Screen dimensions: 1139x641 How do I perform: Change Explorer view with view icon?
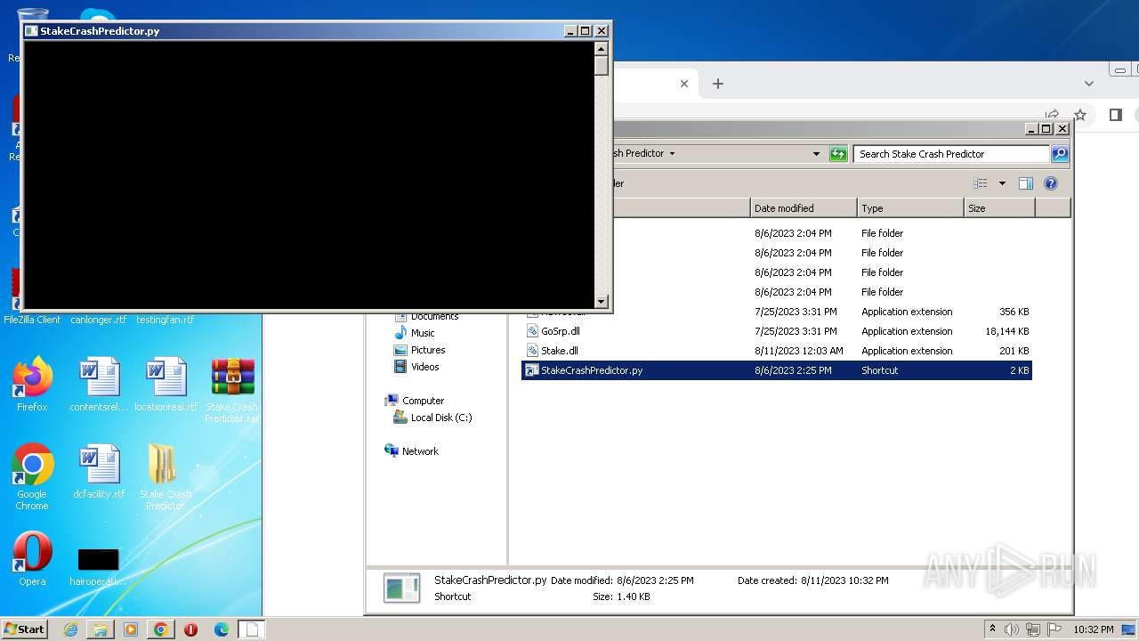pos(981,183)
